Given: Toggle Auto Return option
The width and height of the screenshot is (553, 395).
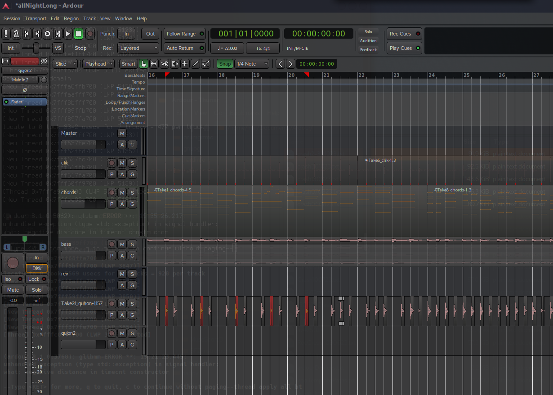Looking at the screenshot, I should click(185, 48).
